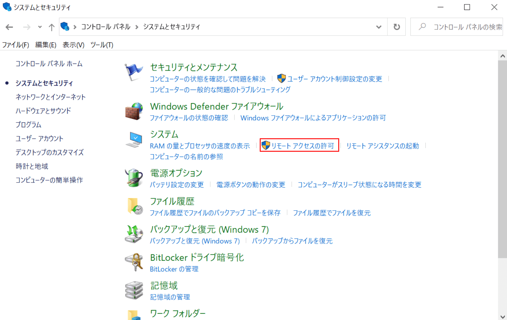This screenshot has height=320, width=507.
Task: Click the Control Panel icon in address bar
Action: click(x=65, y=26)
